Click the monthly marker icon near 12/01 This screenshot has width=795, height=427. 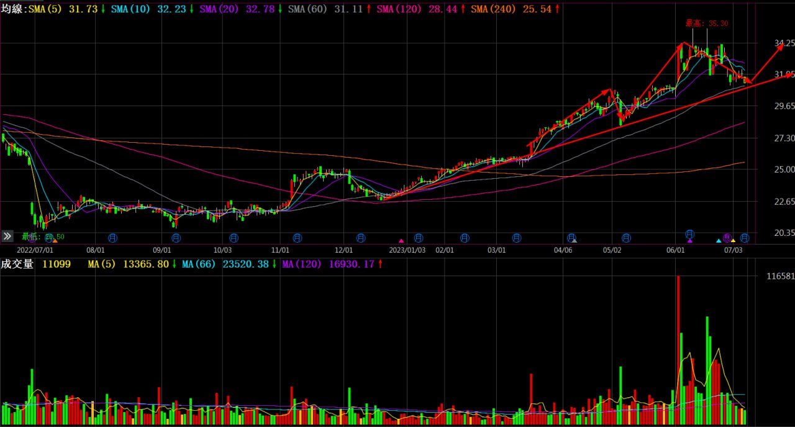tap(361, 237)
